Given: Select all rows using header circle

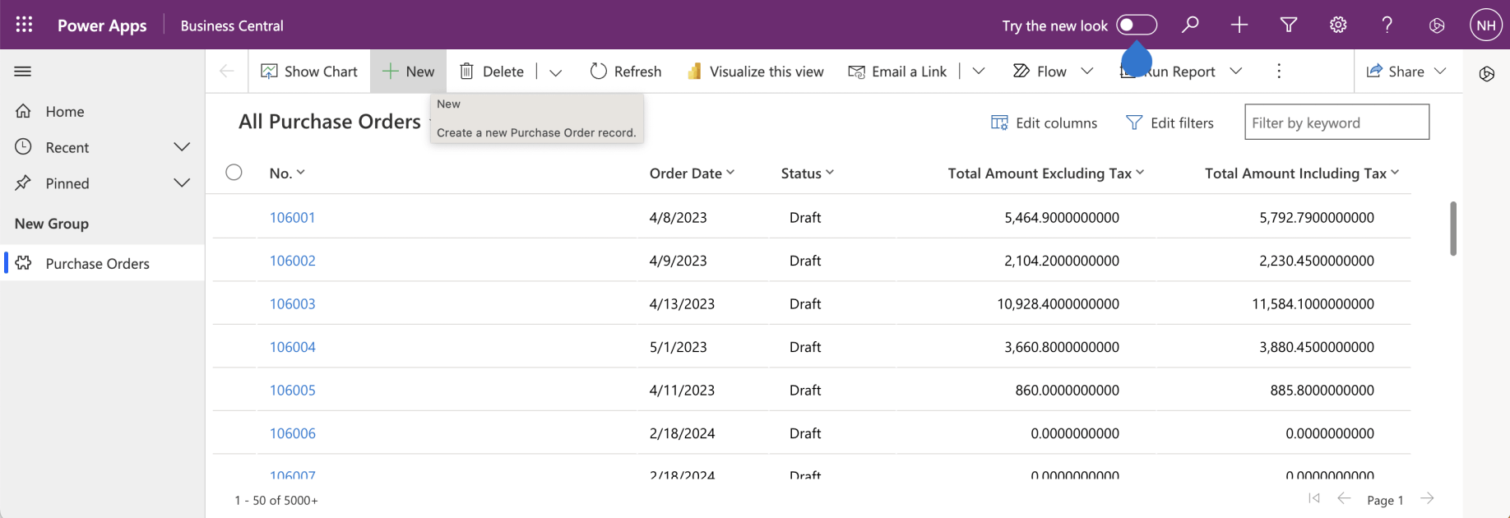Looking at the screenshot, I should click(x=234, y=173).
